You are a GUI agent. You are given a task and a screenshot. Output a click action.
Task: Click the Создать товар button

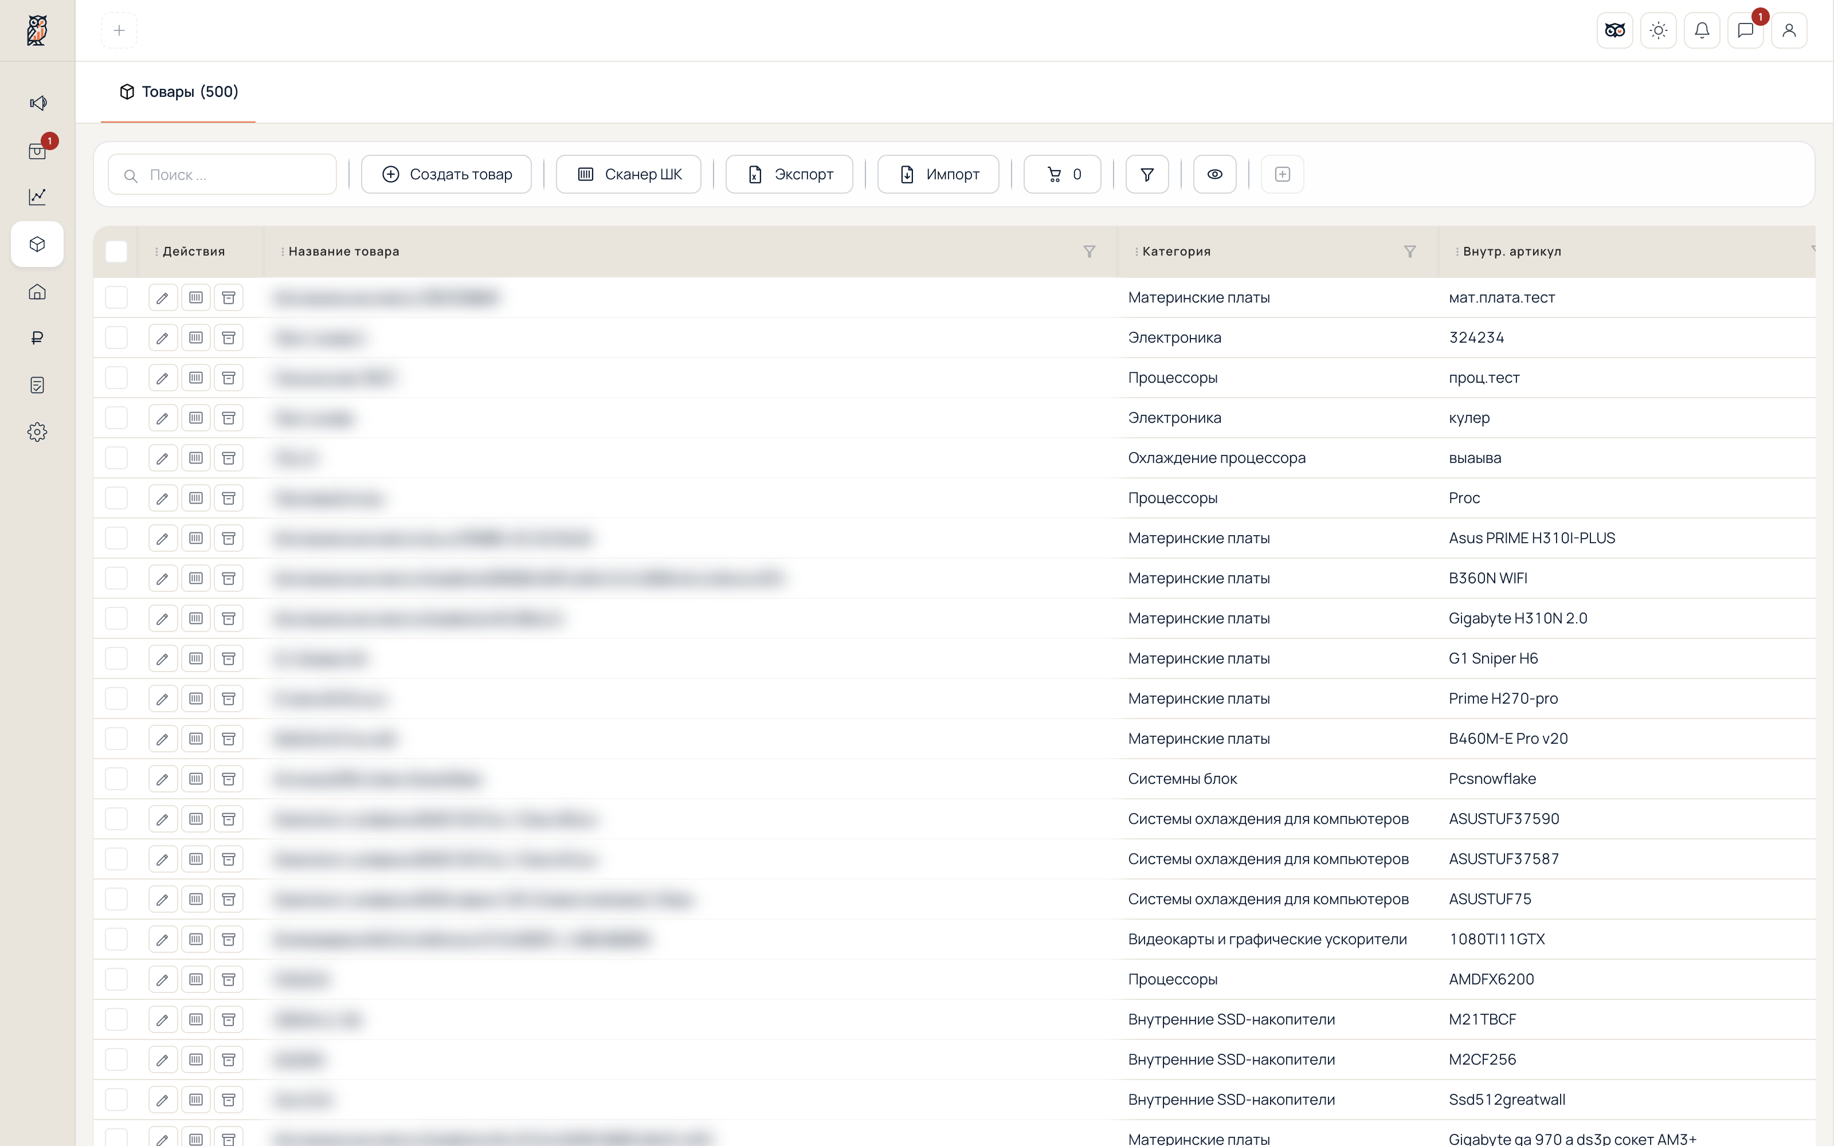click(446, 174)
